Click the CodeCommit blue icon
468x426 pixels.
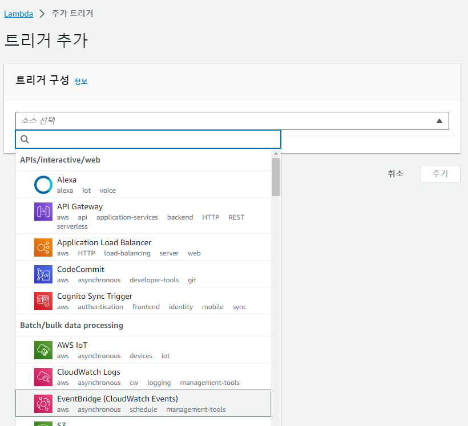(43, 274)
